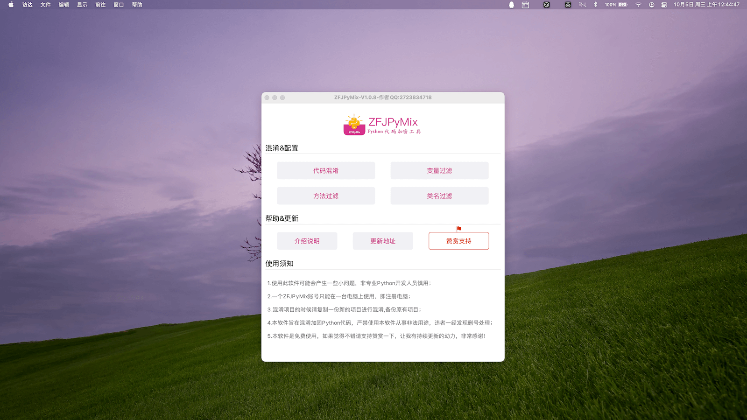This screenshot has width=747, height=420.
Task: Open 介绍说明 help page
Action: (x=307, y=241)
